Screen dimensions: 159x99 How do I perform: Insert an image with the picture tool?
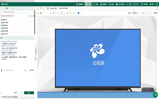pyautogui.click(x=70, y=13)
